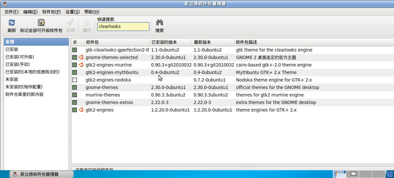The image size is (394, 178).
Task: Select the gtk2-engines-murrine package name
Action: coord(109,65)
